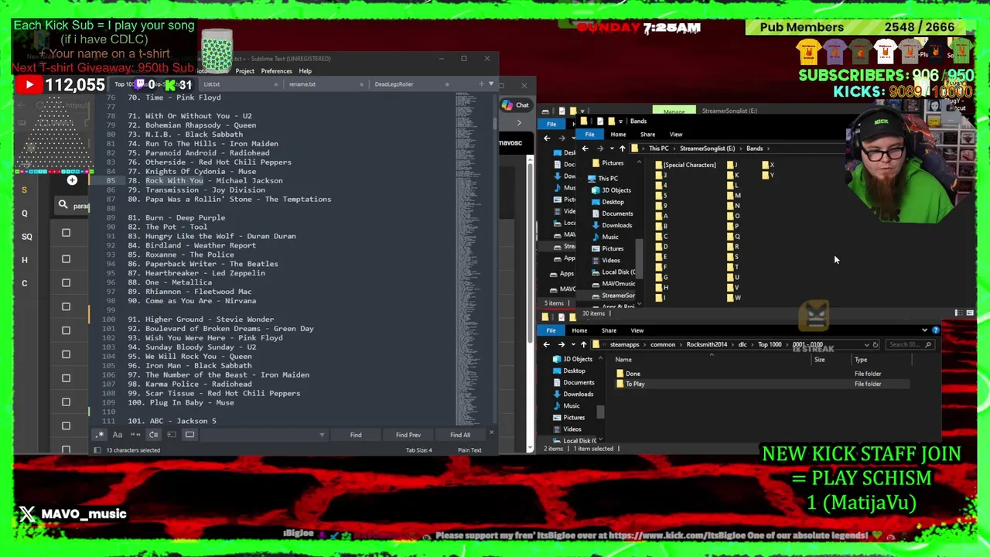Screen dimensions: 990x557
Task: Click the round plus icon in left panel
Action: (72, 180)
